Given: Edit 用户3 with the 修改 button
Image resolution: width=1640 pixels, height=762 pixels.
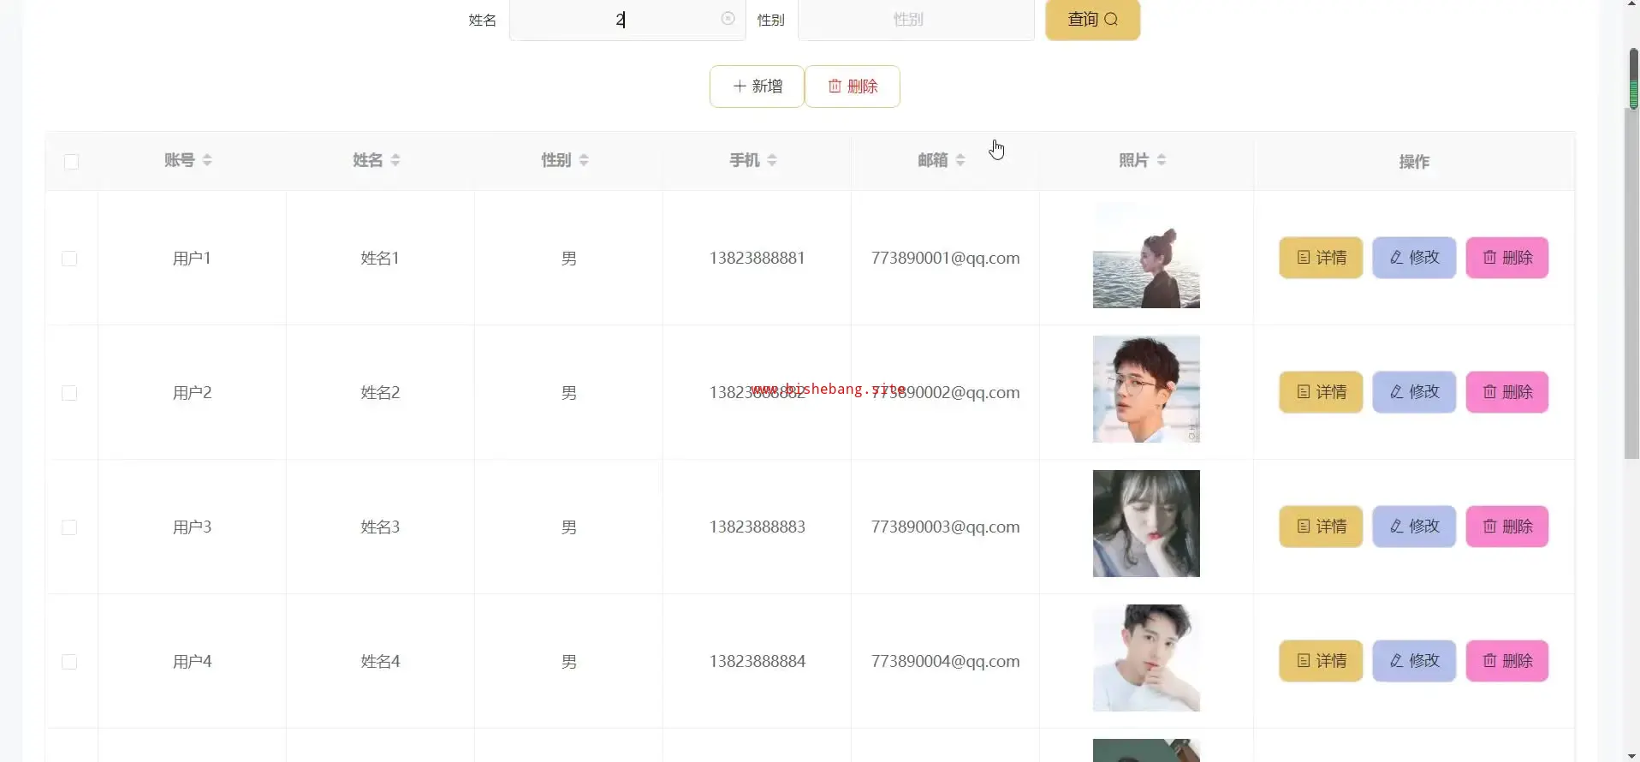Looking at the screenshot, I should pyautogui.click(x=1414, y=527).
